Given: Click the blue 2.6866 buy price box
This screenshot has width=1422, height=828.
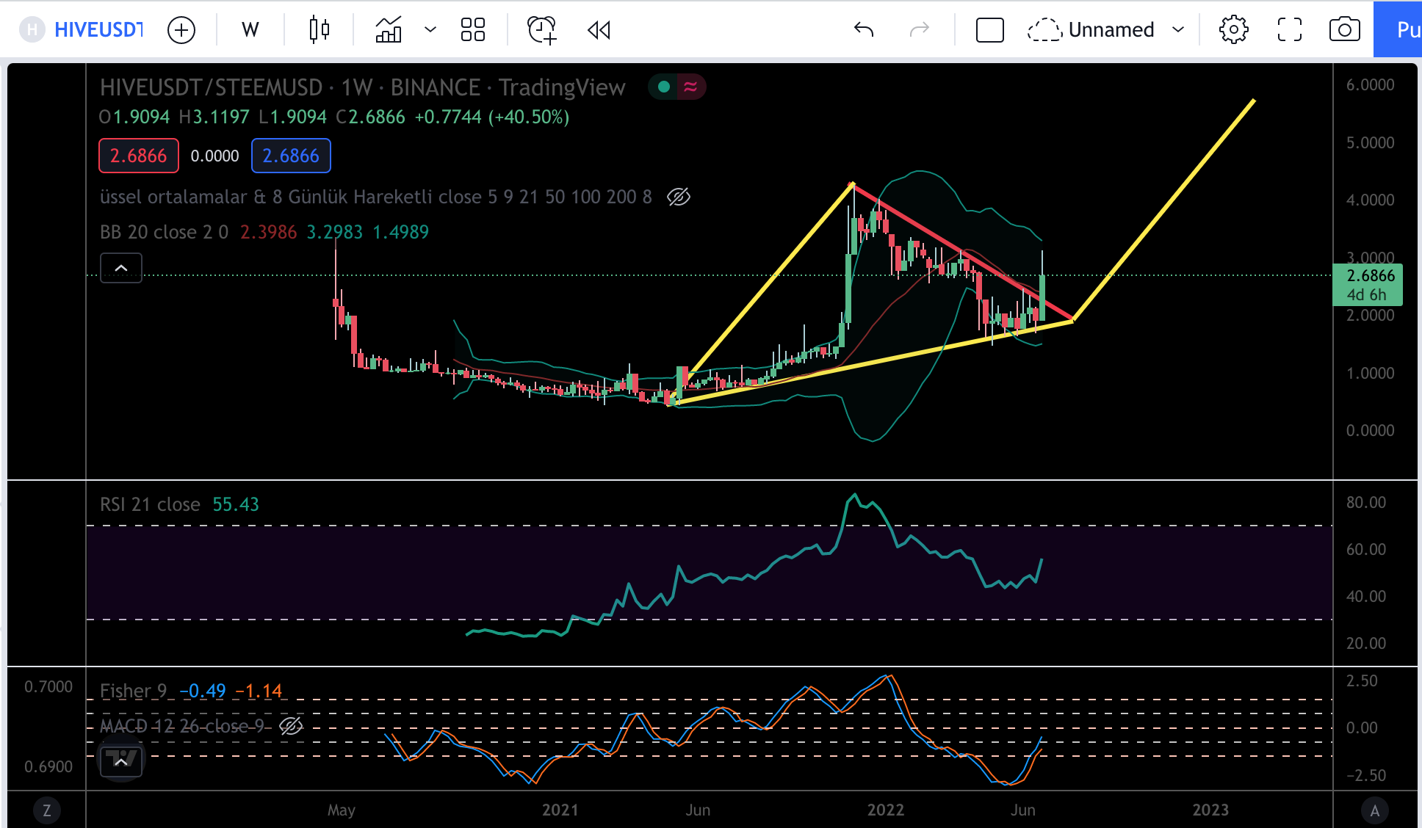Looking at the screenshot, I should (x=291, y=156).
